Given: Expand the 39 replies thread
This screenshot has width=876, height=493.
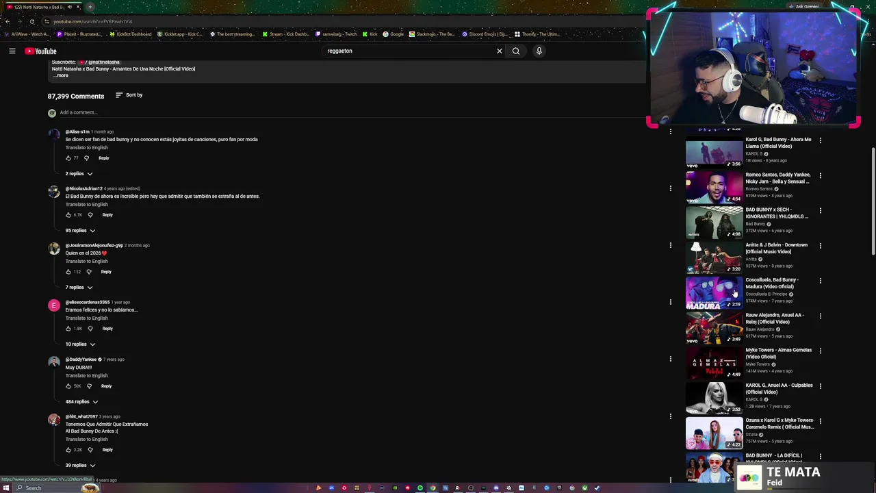Looking at the screenshot, I should [80, 466].
